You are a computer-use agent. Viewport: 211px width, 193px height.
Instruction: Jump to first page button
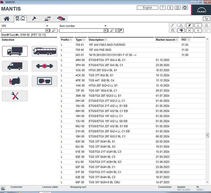point(189,31)
